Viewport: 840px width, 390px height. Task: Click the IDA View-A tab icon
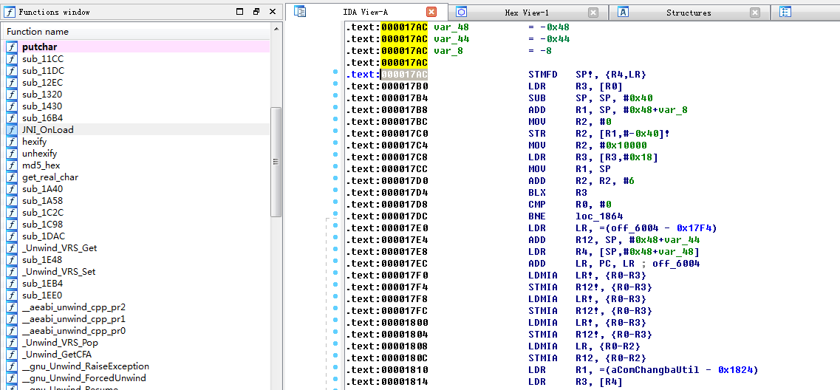(x=300, y=12)
